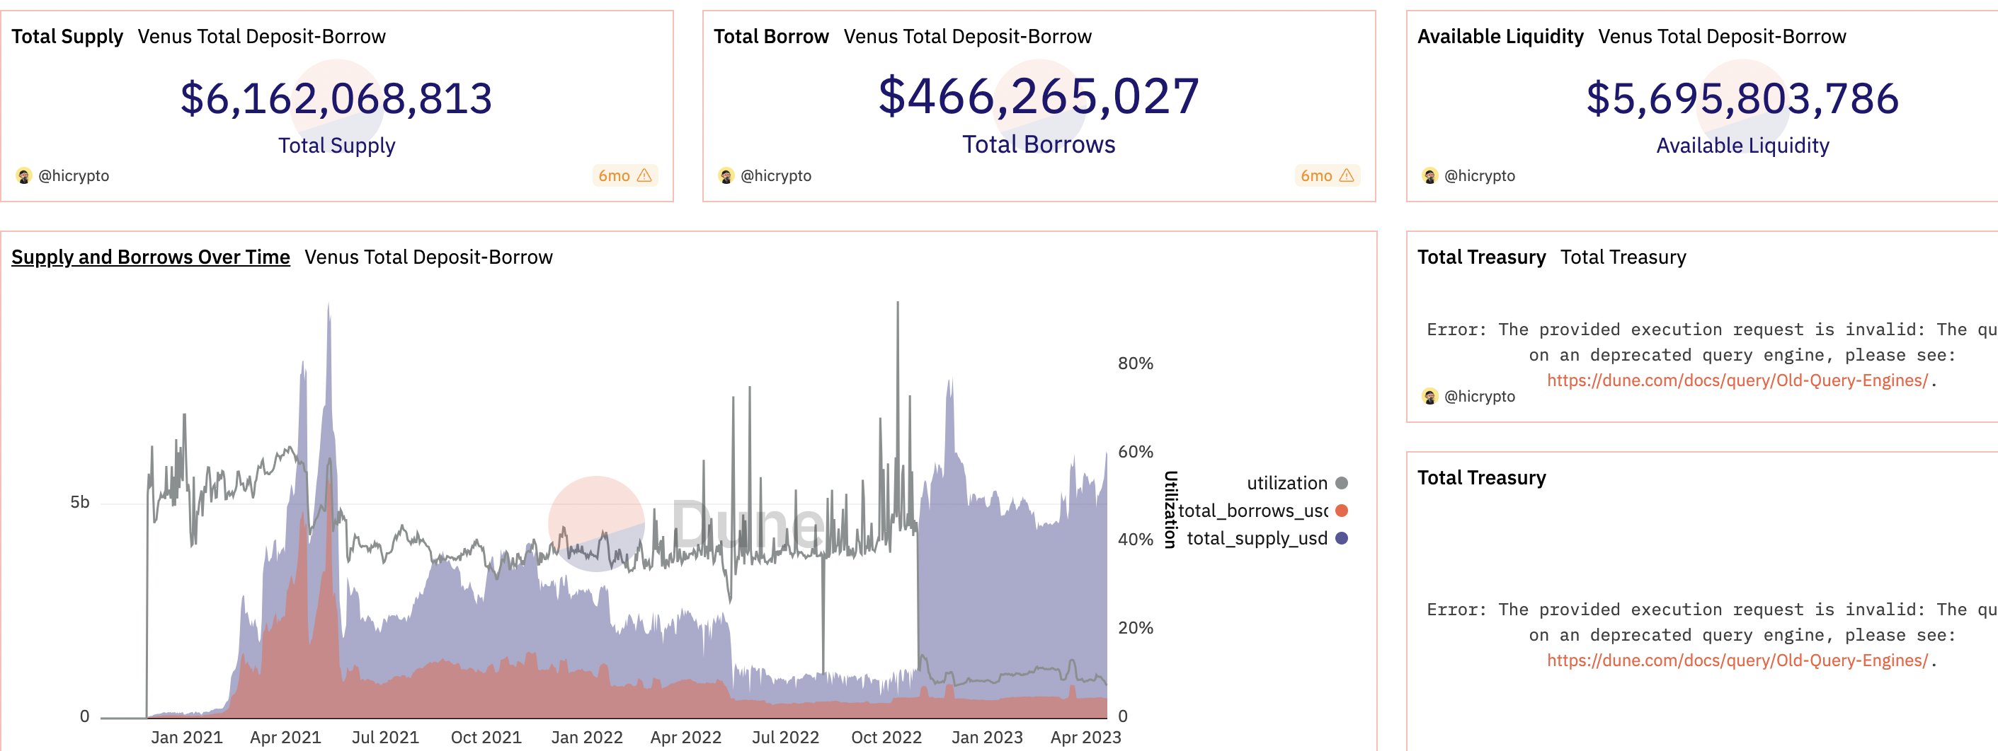The width and height of the screenshot is (1998, 751).
Task: Click 6mo stale badge on Total Supply
Action: pyautogui.click(x=625, y=176)
